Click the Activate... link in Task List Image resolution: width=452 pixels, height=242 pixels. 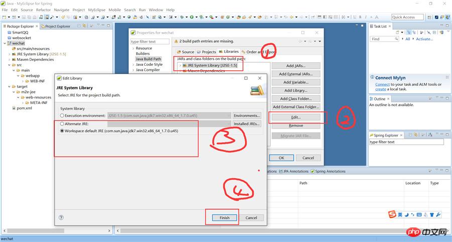click(x=424, y=39)
